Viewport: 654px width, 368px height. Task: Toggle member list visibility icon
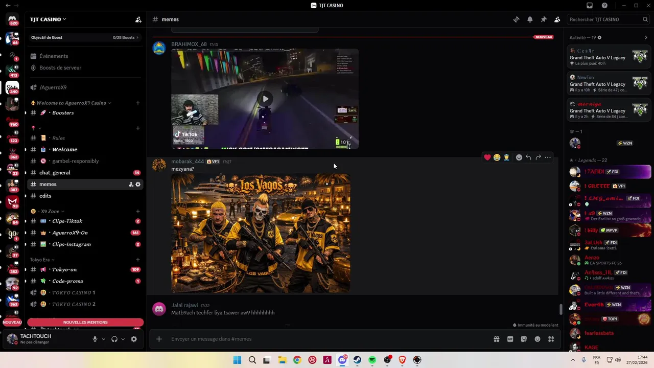(x=557, y=19)
